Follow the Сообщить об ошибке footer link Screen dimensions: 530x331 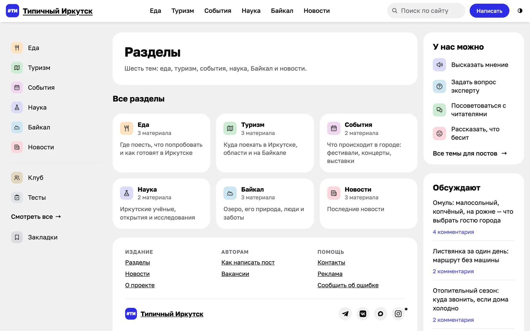[x=348, y=285]
